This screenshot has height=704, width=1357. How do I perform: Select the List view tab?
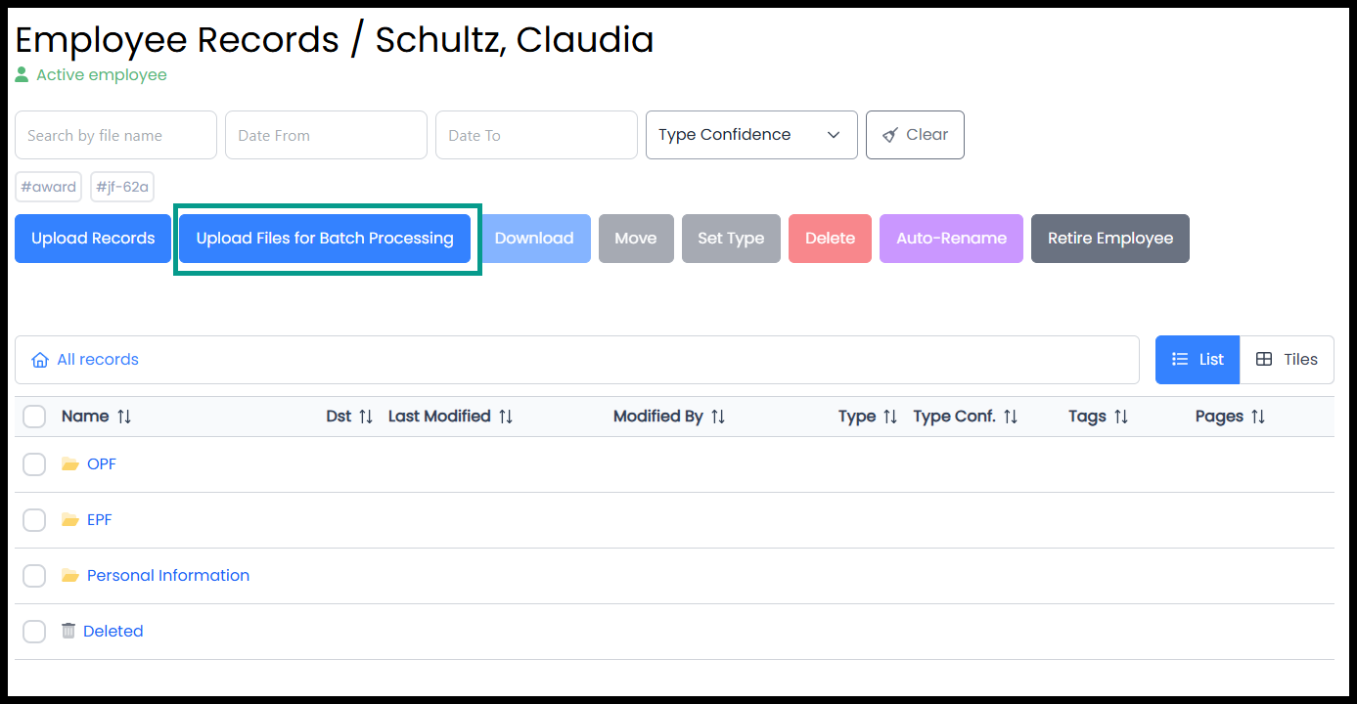[x=1198, y=360]
